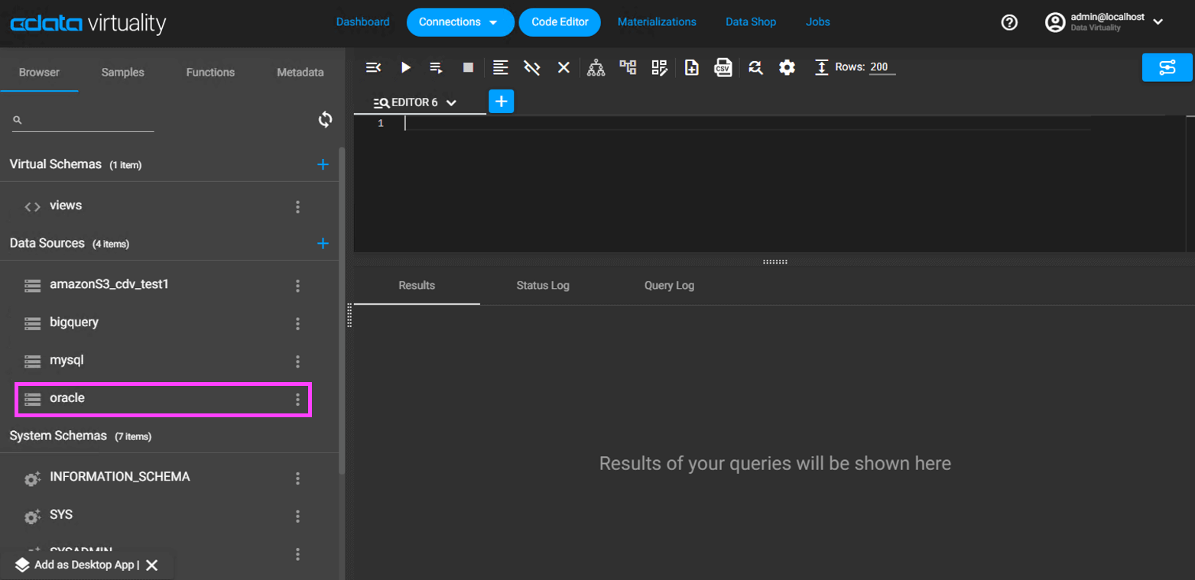Run the query with the play icon
The height and width of the screenshot is (580, 1195).
point(406,67)
